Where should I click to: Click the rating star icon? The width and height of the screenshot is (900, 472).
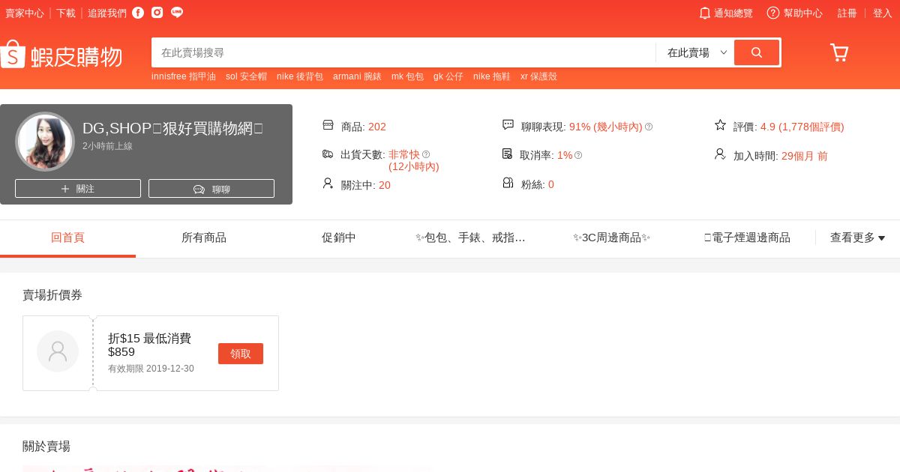[720, 125]
